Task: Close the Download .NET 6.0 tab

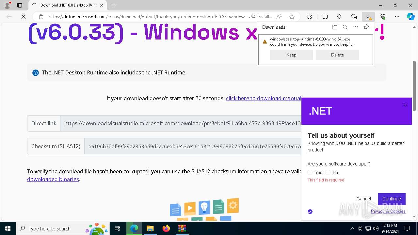Action: (x=102, y=5)
